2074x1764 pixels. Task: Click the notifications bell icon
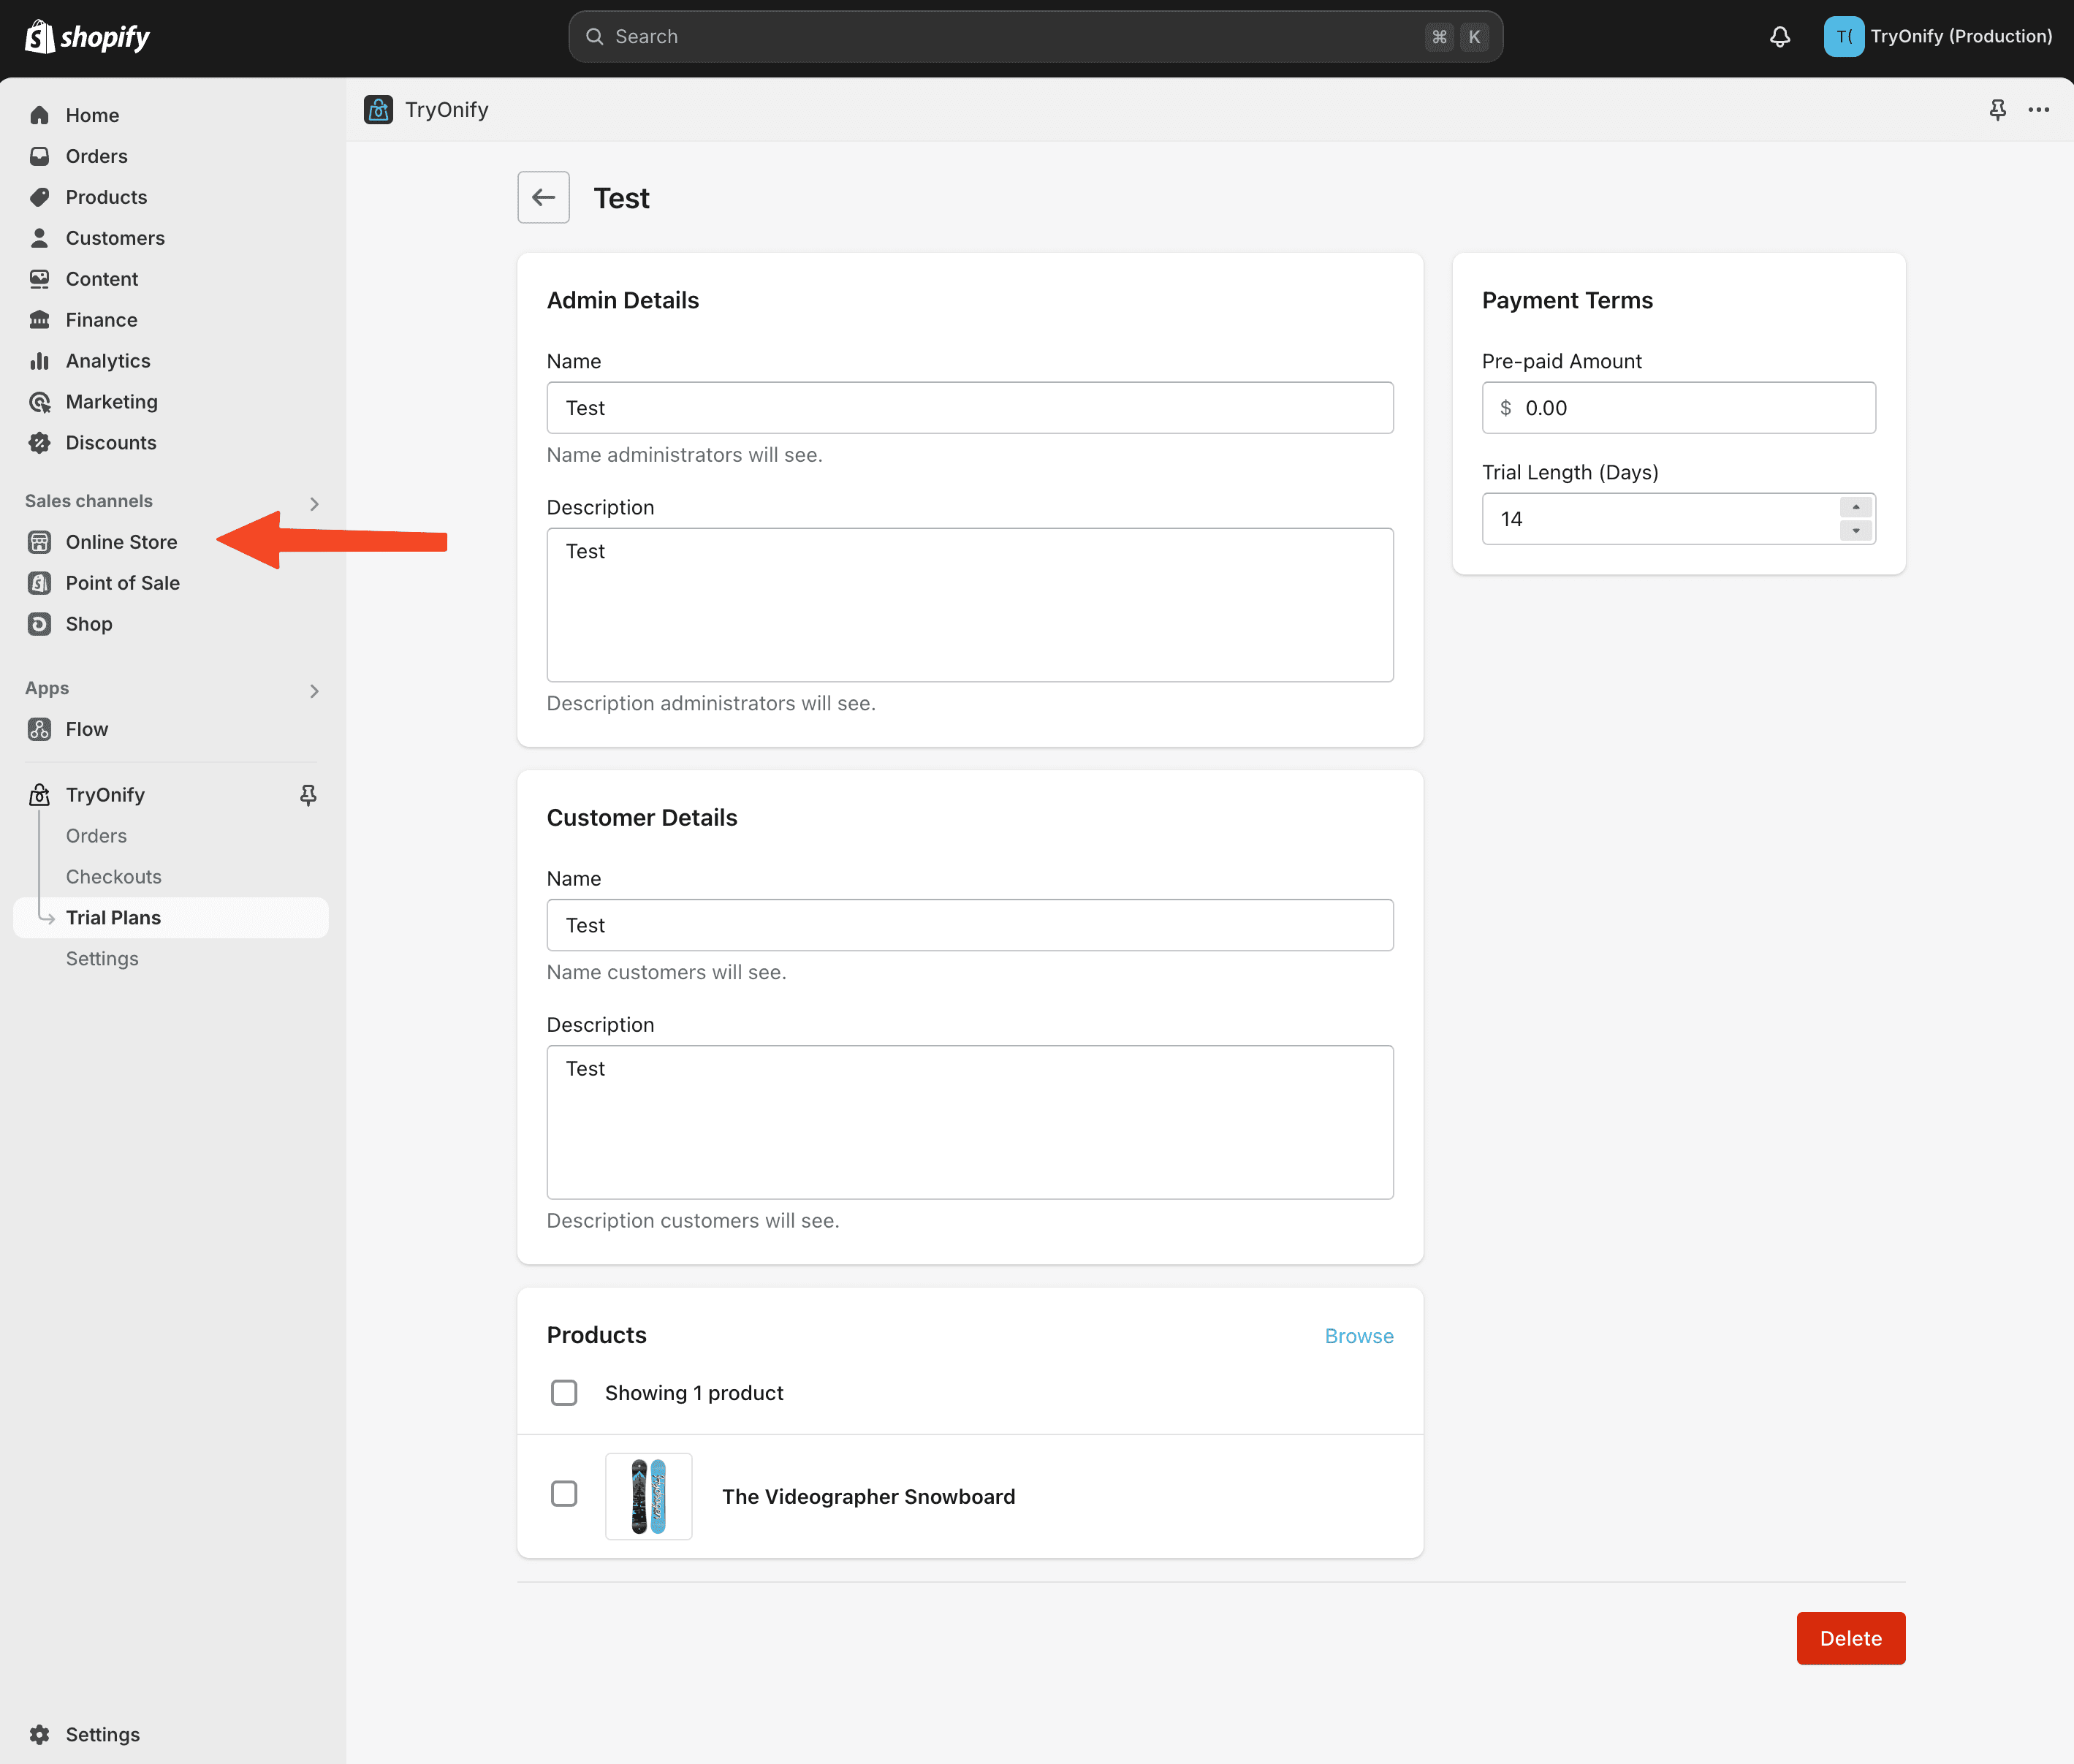click(1779, 37)
